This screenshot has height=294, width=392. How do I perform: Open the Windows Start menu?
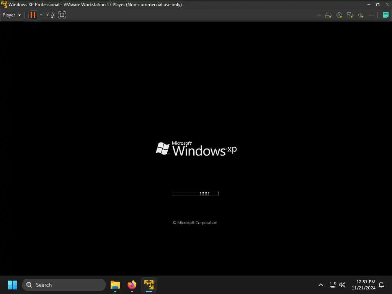(12, 285)
